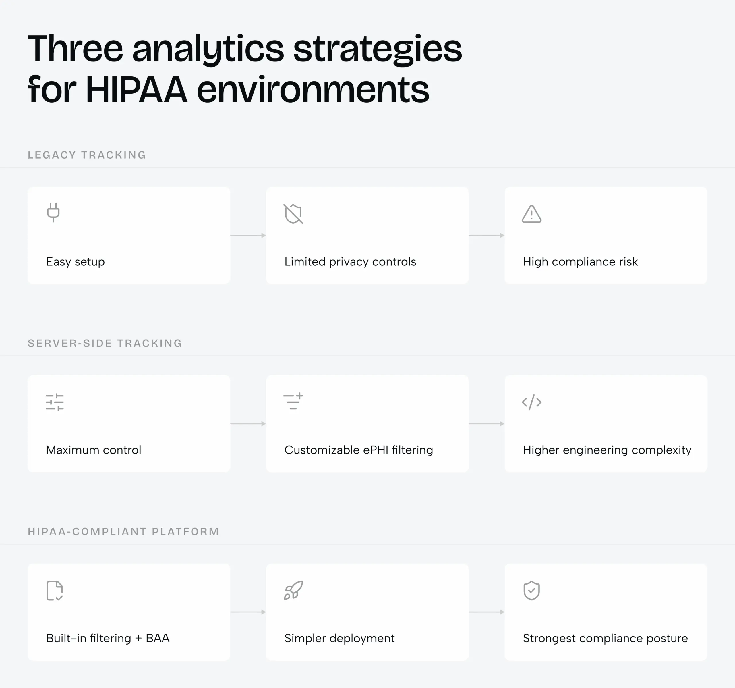Screen dimensions: 735x688
Task: Click the rocket icon above Simpler deployment
Action: click(293, 590)
